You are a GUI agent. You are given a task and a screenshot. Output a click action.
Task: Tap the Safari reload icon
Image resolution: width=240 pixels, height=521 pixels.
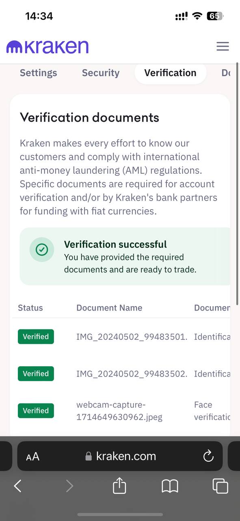point(208,456)
